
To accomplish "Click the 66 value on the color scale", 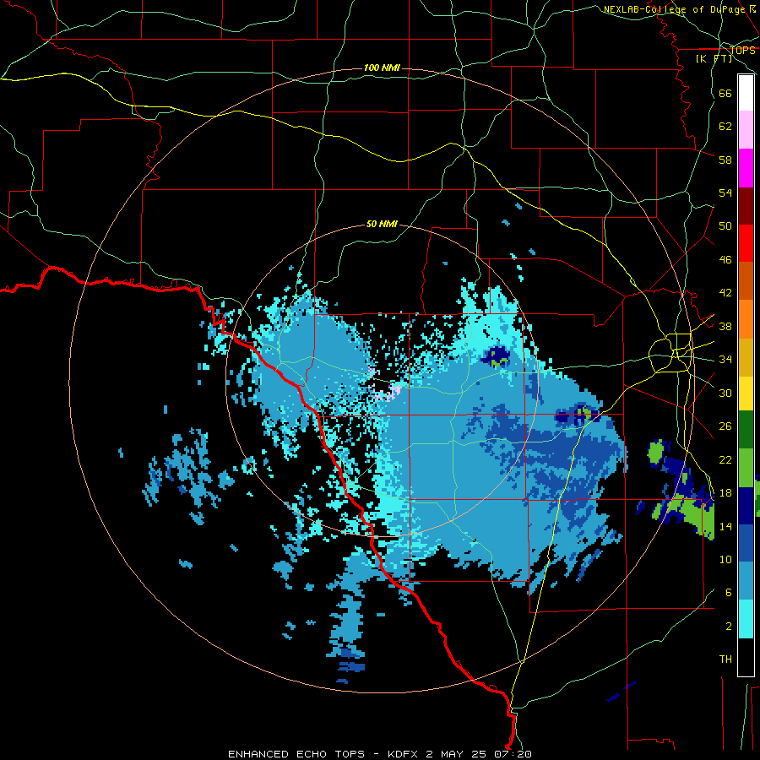I will [x=725, y=94].
